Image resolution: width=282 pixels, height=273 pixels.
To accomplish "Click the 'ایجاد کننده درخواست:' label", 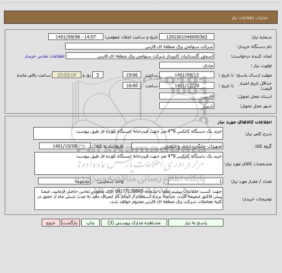I will pos(251,56).
